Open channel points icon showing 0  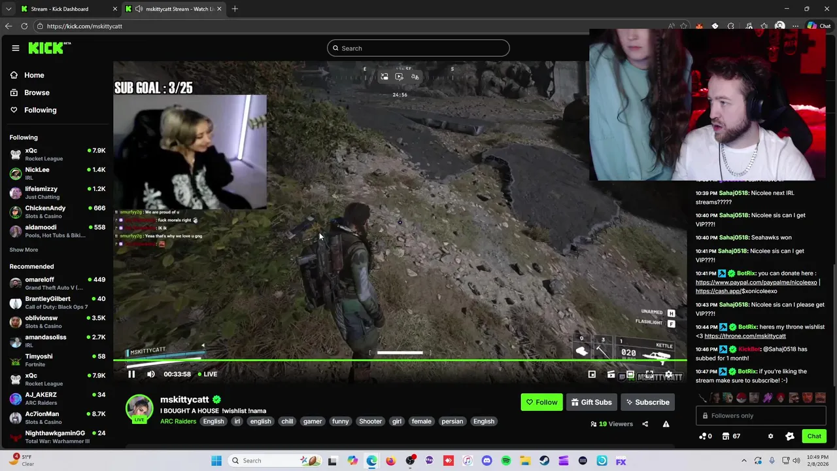705,436
